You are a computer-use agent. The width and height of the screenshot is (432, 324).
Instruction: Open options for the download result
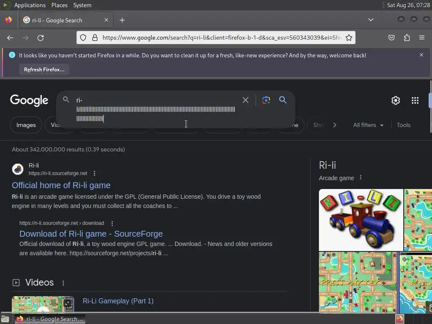tap(112, 223)
